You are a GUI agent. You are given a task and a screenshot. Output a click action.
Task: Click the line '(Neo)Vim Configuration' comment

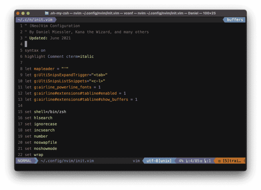tap(52, 26)
